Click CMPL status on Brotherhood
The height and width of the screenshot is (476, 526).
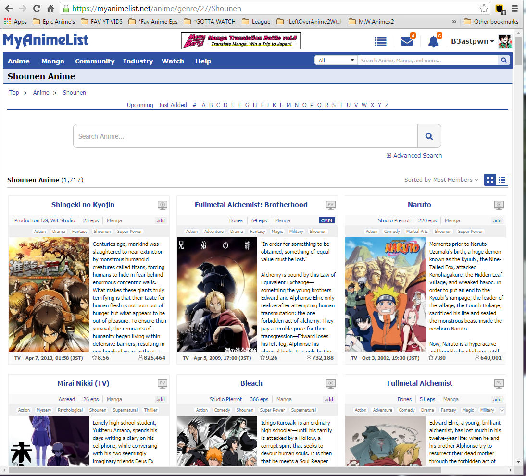(327, 220)
